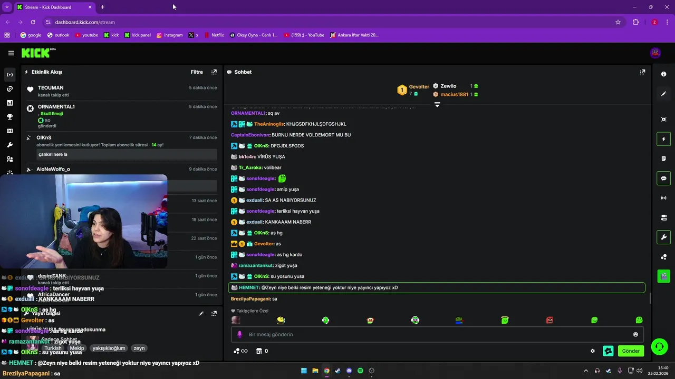Open community users icon in left sidebar
The width and height of the screenshot is (675, 379).
(9, 159)
